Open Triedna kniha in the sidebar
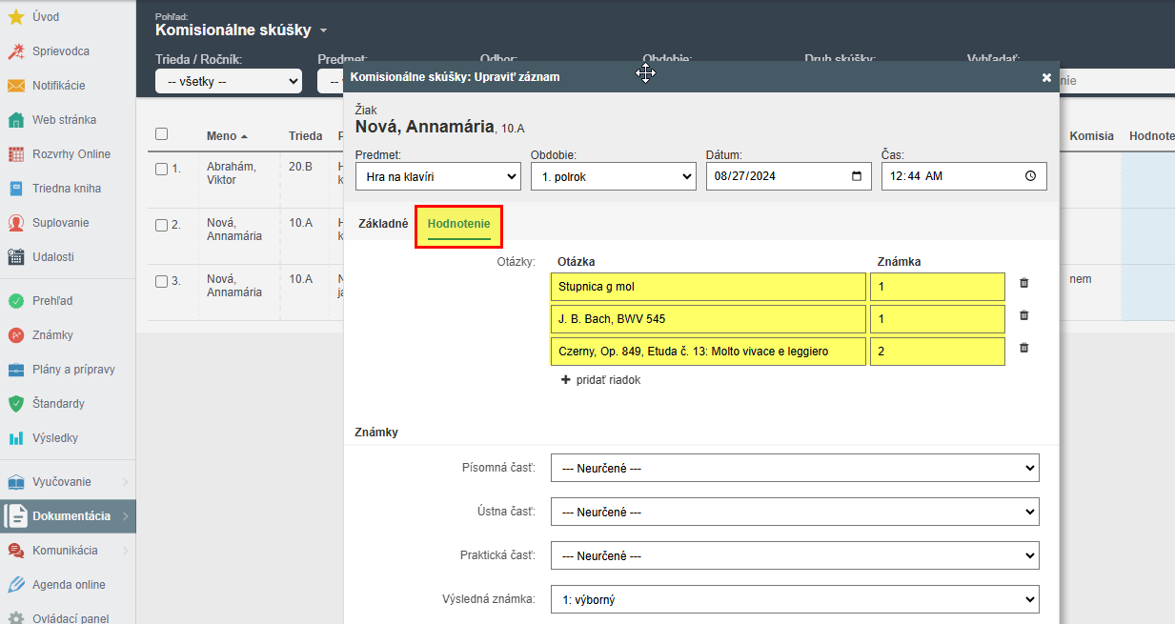This screenshot has width=1175, height=624. (x=66, y=189)
